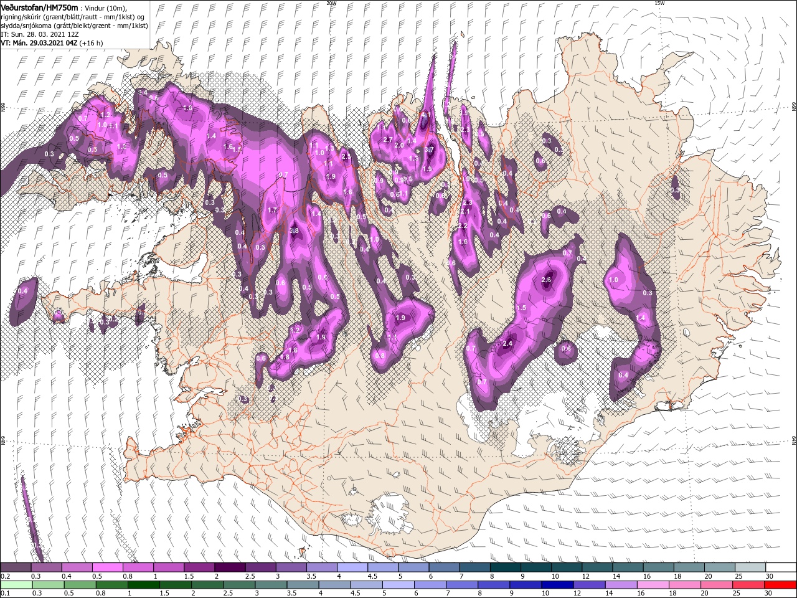
Task: Click the lightest green rain swatch between 0.1 and 0.3
Action: 16,585
